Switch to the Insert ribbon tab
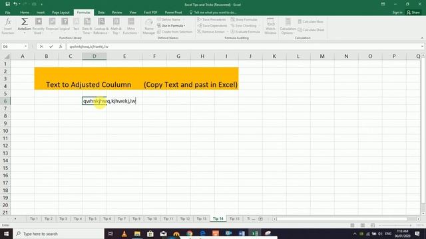Screen dimensions: 426x239 click(x=41, y=13)
